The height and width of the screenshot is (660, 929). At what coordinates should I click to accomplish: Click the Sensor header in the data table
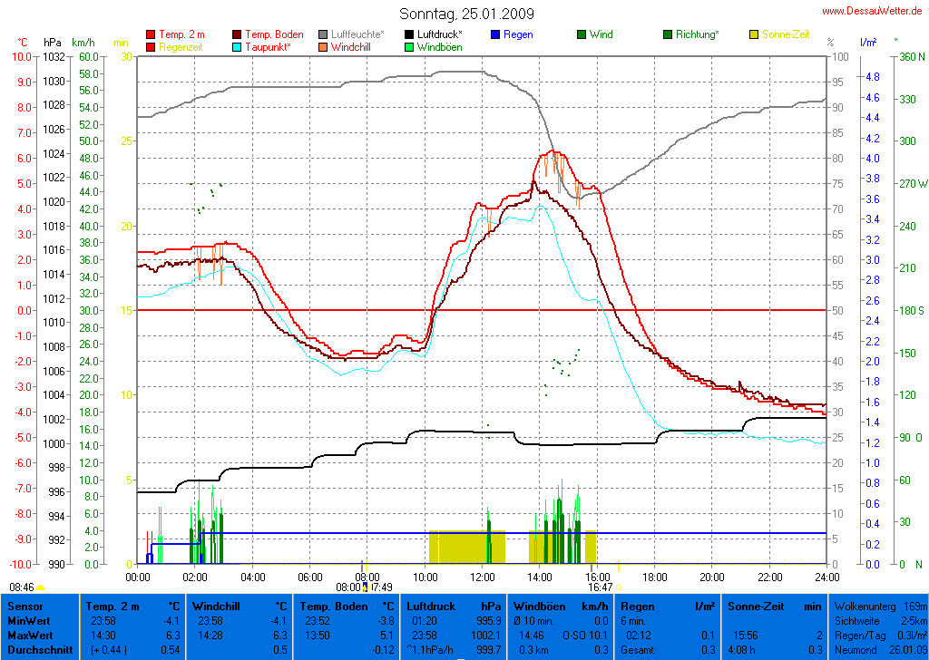[x=24, y=605]
